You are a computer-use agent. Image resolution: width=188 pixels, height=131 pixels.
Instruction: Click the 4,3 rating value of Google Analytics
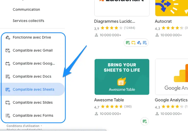157,107
